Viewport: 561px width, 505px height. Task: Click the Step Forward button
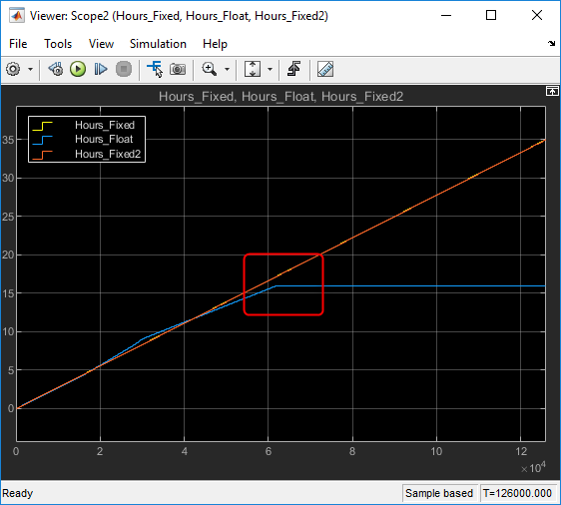pyautogui.click(x=101, y=69)
